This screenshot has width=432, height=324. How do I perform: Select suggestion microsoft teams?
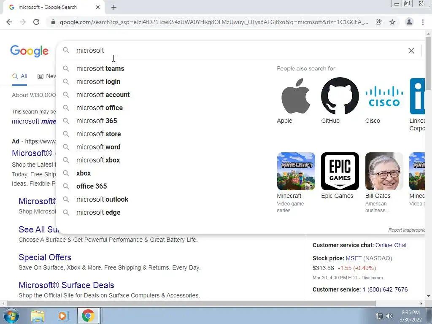click(x=100, y=69)
